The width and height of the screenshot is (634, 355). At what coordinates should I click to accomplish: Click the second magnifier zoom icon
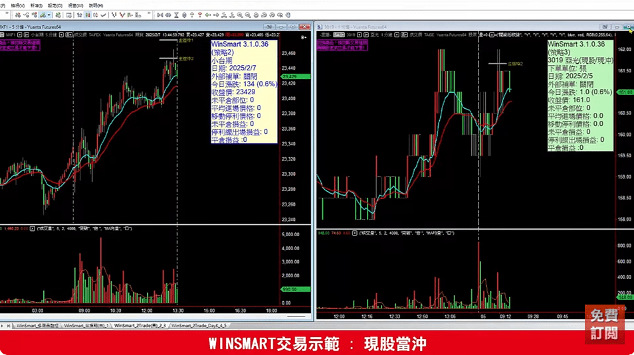tap(248, 15)
